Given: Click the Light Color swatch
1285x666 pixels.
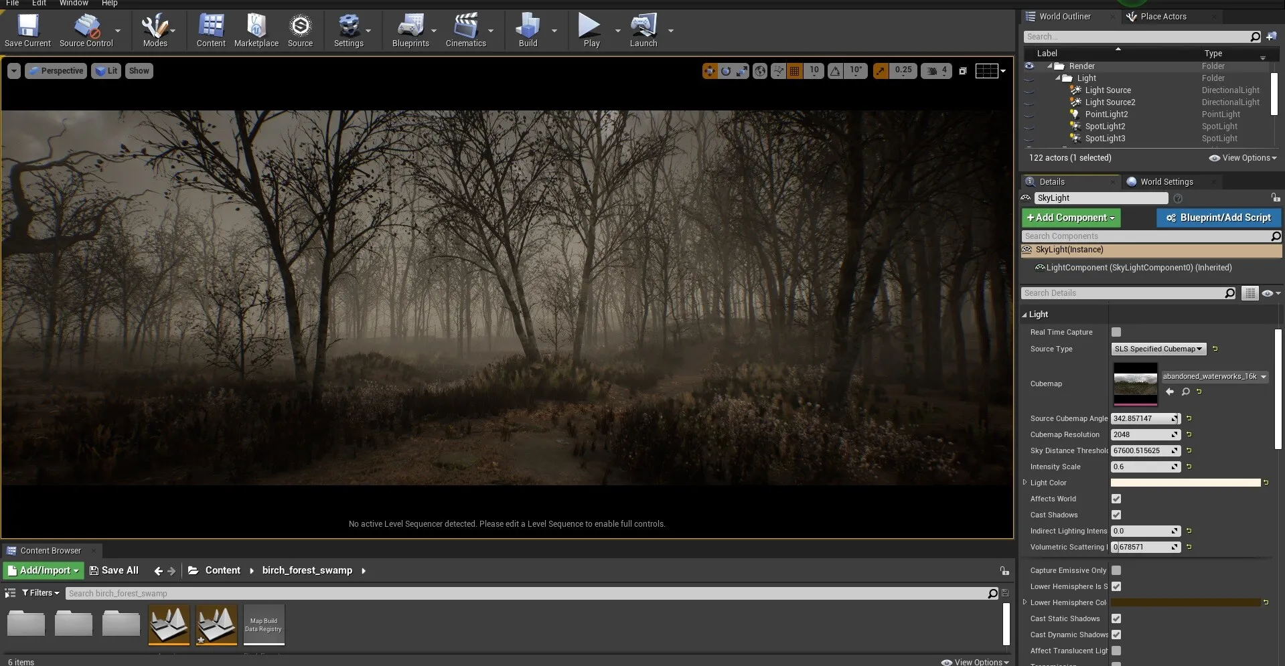Looking at the screenshot, I should [x=1185, y=483].
